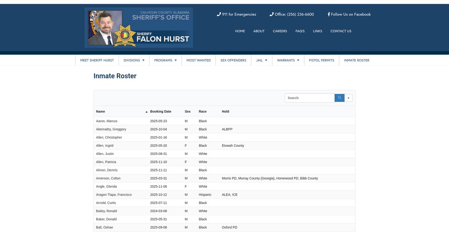Click the ALEA, ICE hold entry
Screen dimensions: 449x232
230,195
